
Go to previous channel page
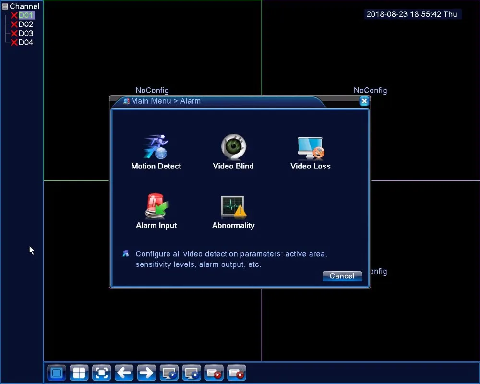click(124, 372)
